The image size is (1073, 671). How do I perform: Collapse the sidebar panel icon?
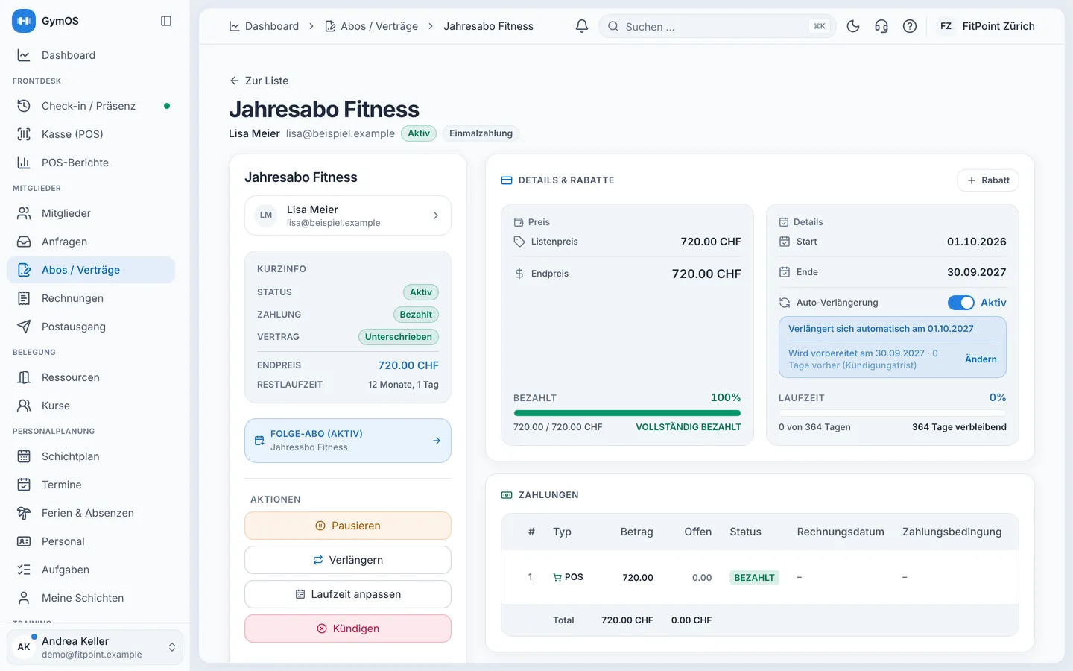point(166,21)
